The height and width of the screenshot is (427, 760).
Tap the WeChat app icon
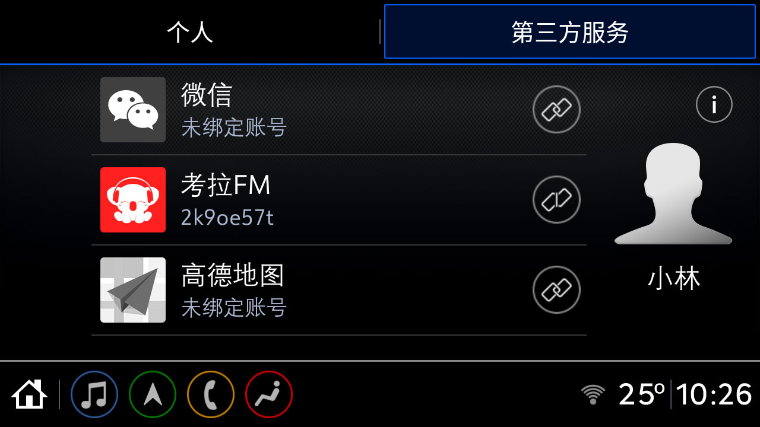(133, 110)
